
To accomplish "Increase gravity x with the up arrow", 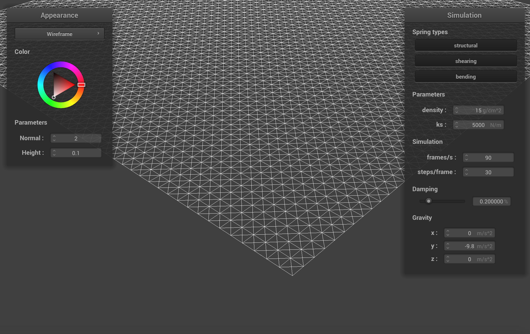I will [x=448, y=231].
